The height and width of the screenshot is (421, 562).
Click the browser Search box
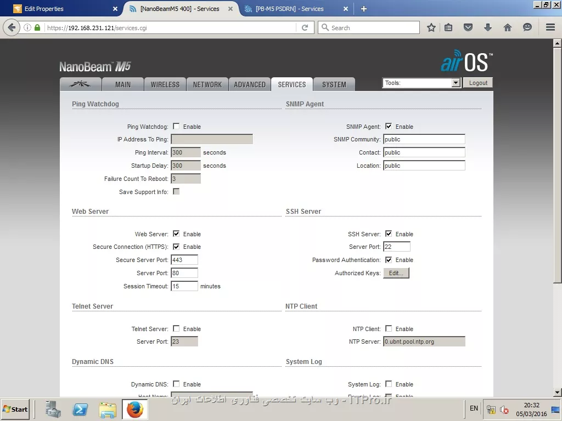tap(368, 27)
